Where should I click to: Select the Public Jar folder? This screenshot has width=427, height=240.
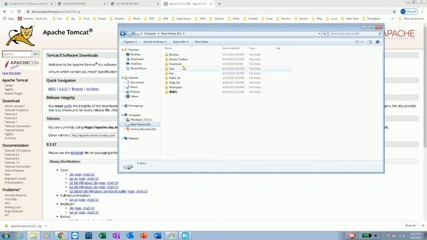coord(175,78)
